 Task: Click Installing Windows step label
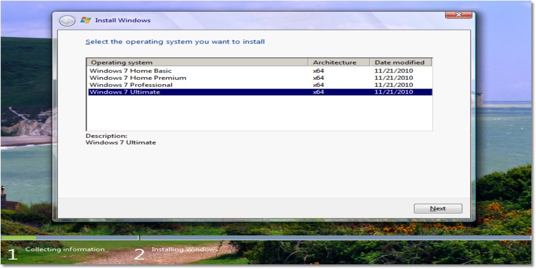click(x=185, y=249)
